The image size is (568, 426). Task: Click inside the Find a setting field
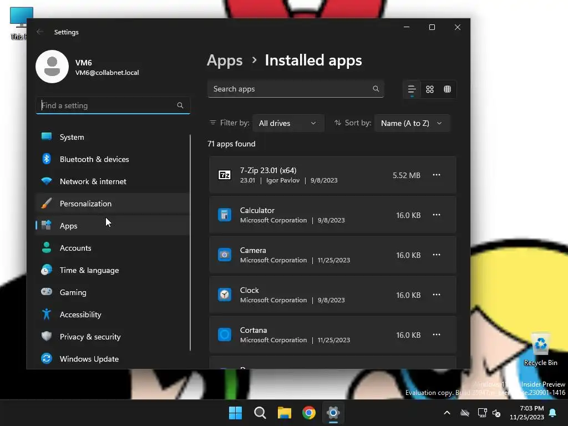click(x=113, y=105)
